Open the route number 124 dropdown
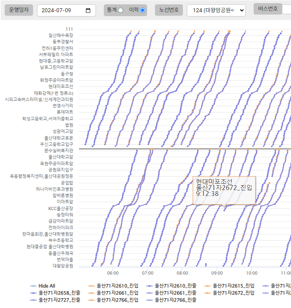 tap(216, 11)
